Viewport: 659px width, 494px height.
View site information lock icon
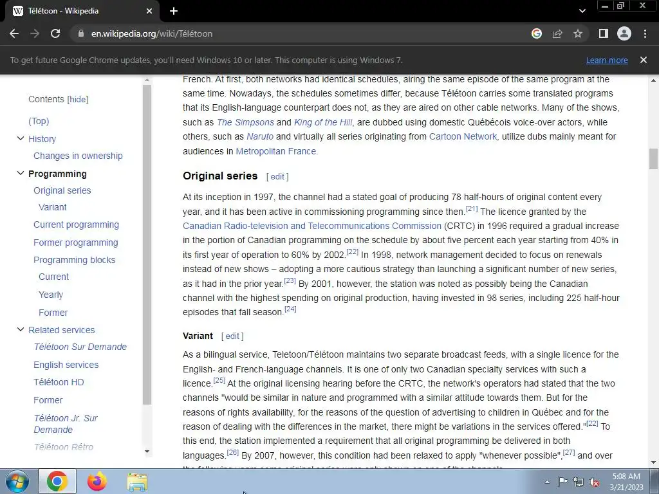(81, 33)
